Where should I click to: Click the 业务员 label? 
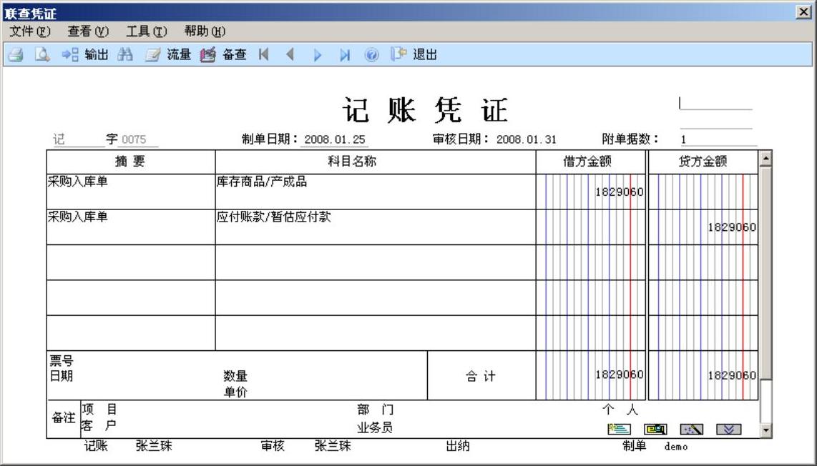click(x=375, y=428)
